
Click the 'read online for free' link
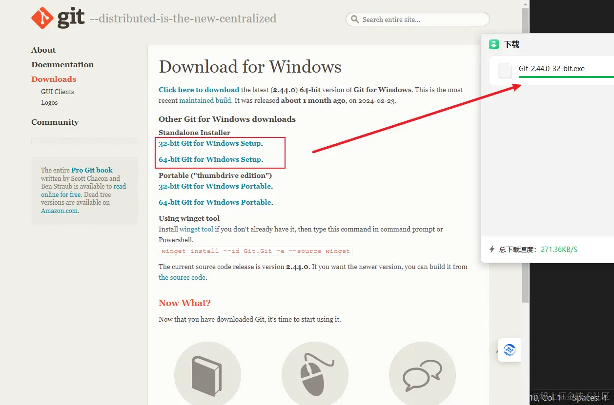coord(84,190)
